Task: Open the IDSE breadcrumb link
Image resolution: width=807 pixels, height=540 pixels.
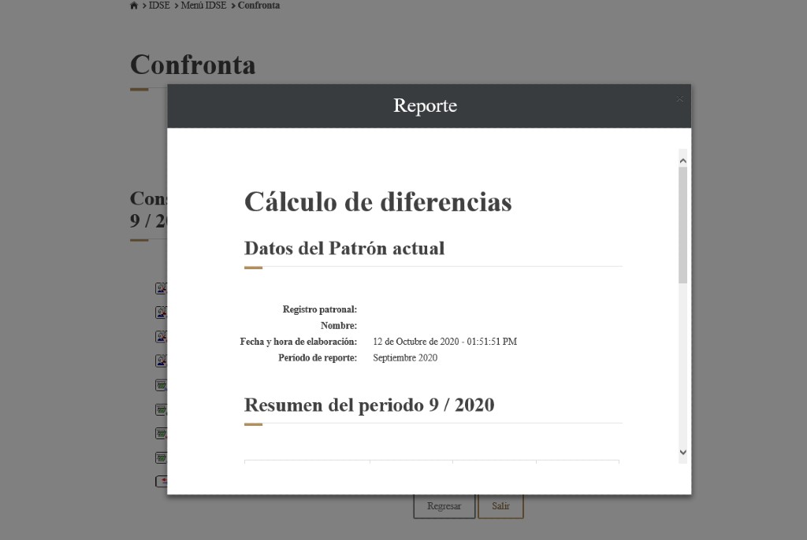Action: pyautogui.click(x=159, y=6)
